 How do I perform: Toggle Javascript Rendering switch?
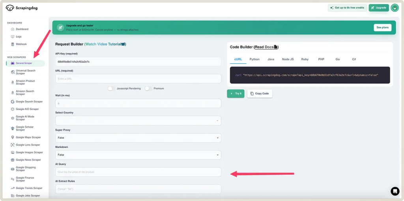click(111, 89)
